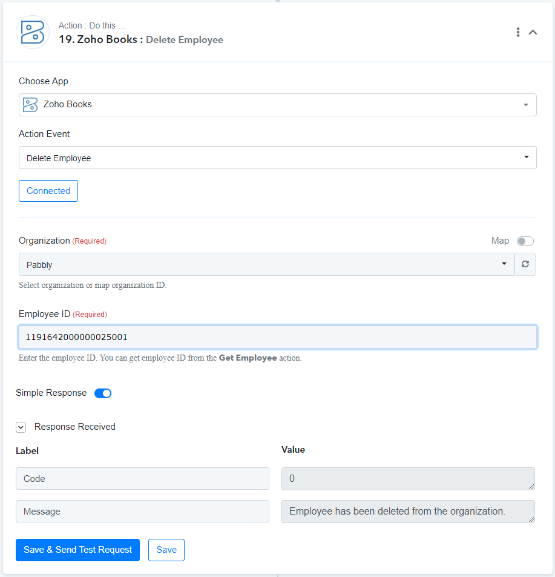
Task: Click the Zoho Books icon in Choose App field
Action: [x=30, y=104]
